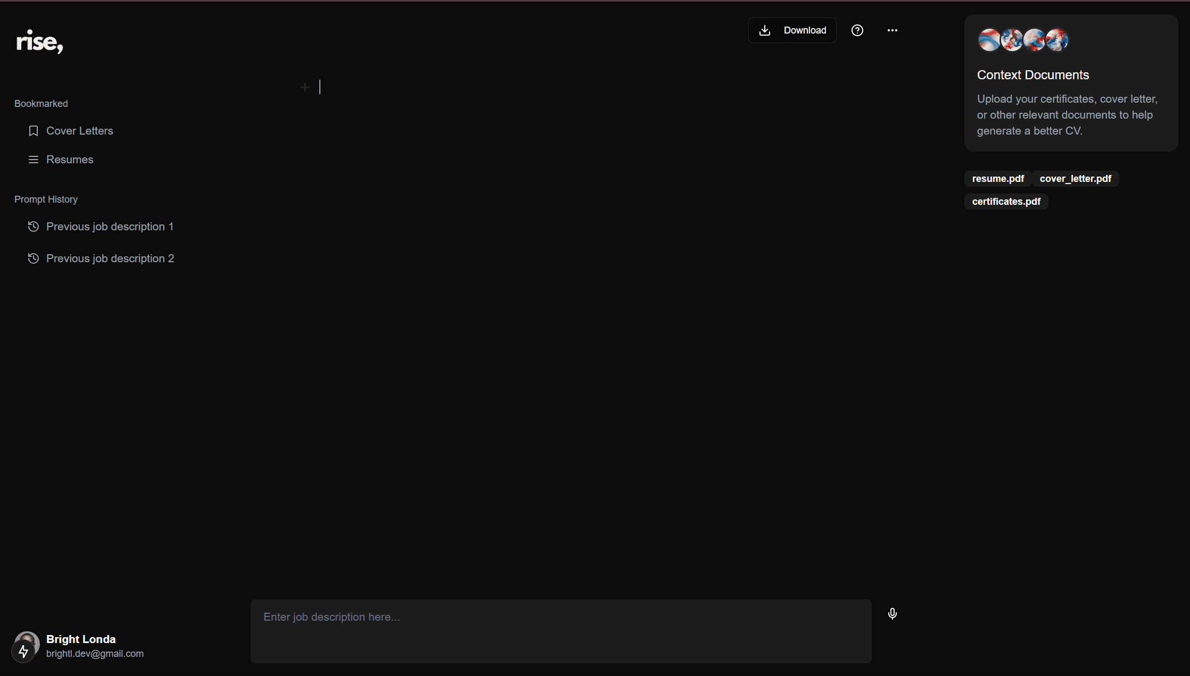The width and height of the screenshot is (1190, 676).
Task: Select the certificates.pdf document chip
Action: coord(1006,202)
